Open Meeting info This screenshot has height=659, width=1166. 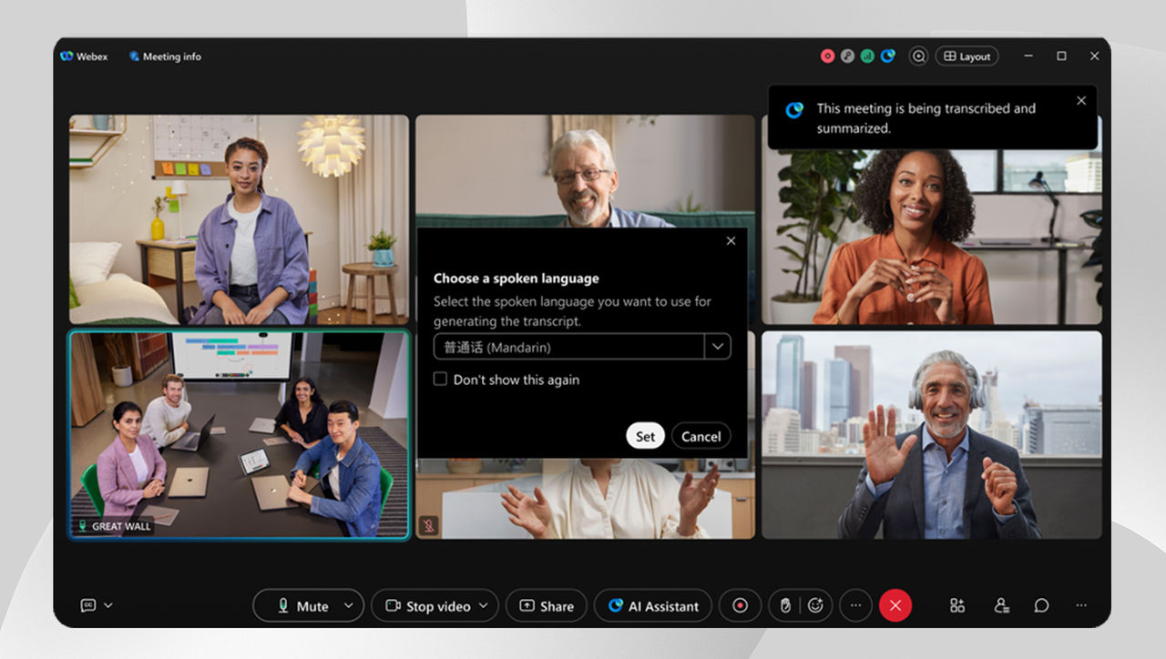tap(165, 56)
